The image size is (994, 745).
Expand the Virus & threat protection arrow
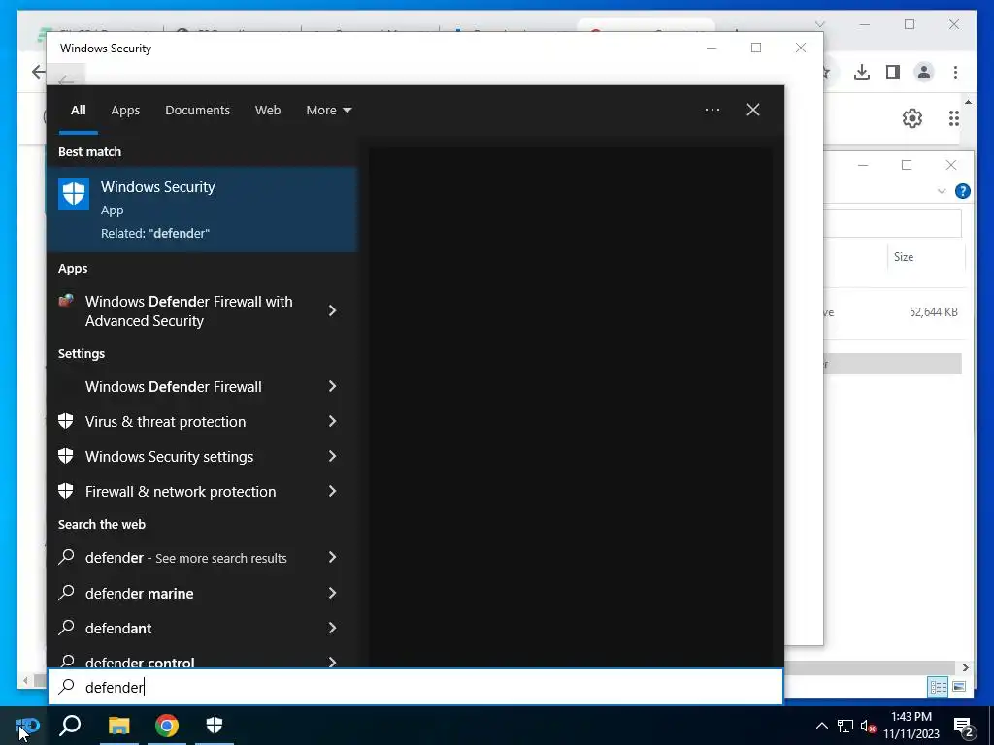coord(332,421)
